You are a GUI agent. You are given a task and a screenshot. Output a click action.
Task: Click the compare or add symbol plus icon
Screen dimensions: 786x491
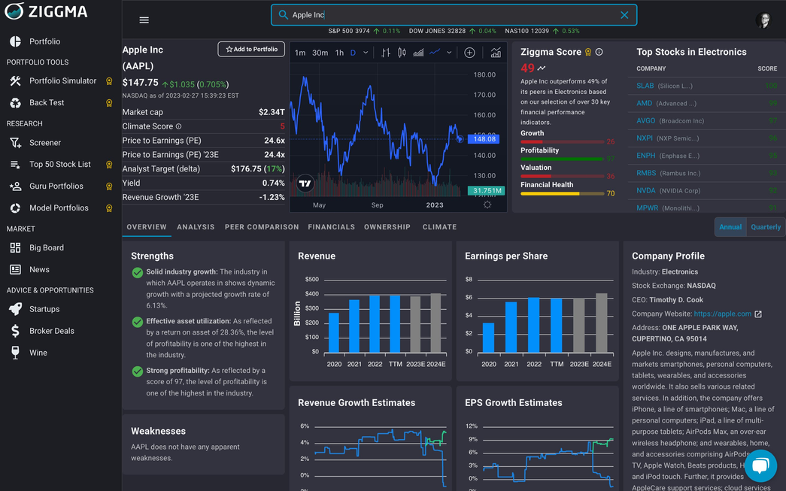tap(469, 53)
